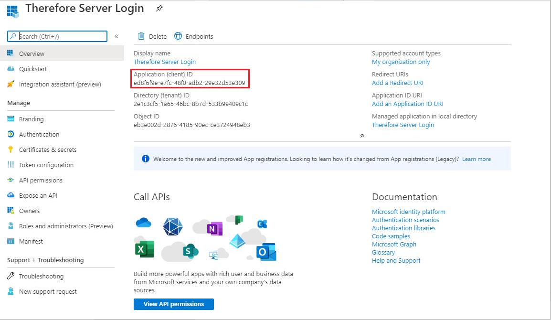Click the magnifier icon in search box
Viewport: 551px width, 320px height.
(13, 36)
